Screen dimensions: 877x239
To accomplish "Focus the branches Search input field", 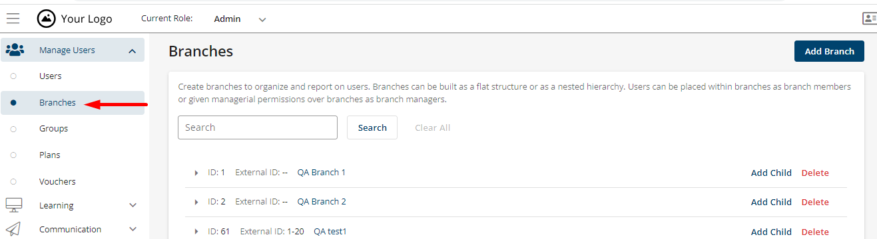I will pos(258,127).
